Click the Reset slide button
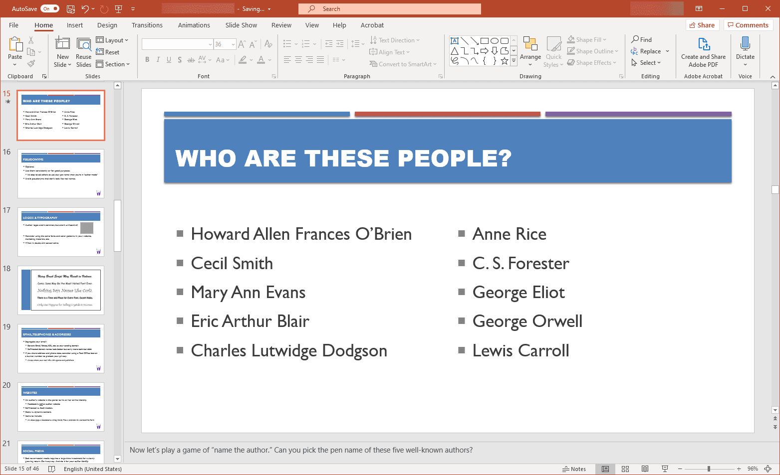The width and height of the screenshot is (780, 475). (x=108, y=52)
